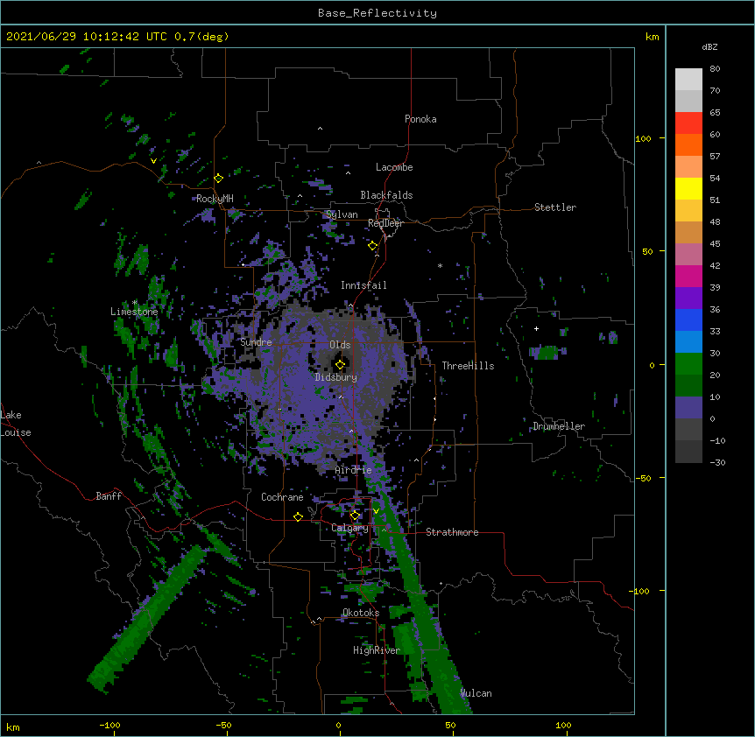Click the Drumheller label

point(559,426)
